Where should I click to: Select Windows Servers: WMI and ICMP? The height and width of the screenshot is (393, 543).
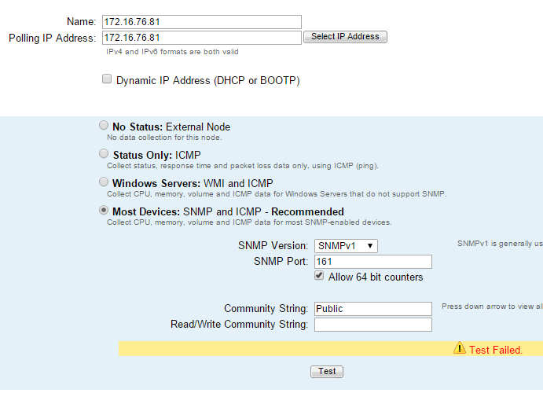(104, 182)
